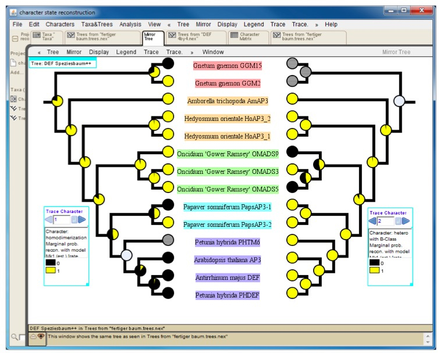Go to previous character in right Trace Character
Screen dimensions: 440x353
coord(372,221)
